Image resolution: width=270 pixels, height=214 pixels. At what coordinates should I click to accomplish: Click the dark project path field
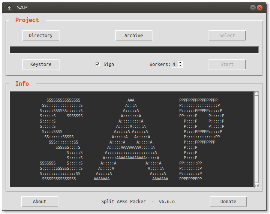click(x=134, y=50)
